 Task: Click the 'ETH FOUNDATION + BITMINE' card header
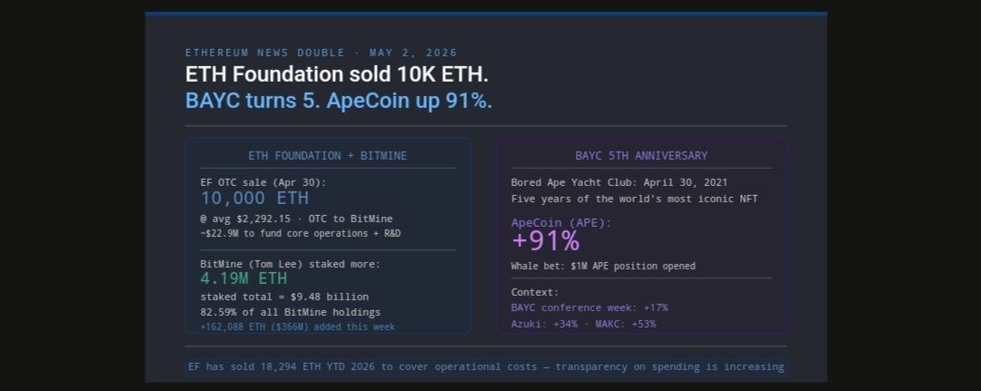[328, 155]
